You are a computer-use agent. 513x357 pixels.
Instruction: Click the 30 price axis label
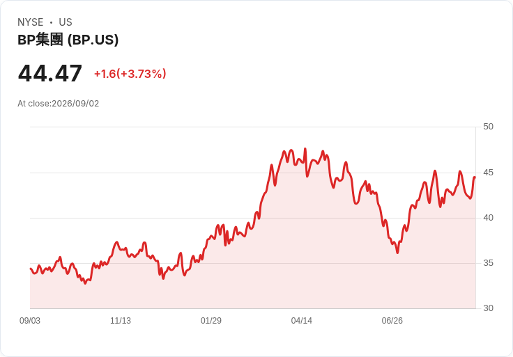coord(488,308)
